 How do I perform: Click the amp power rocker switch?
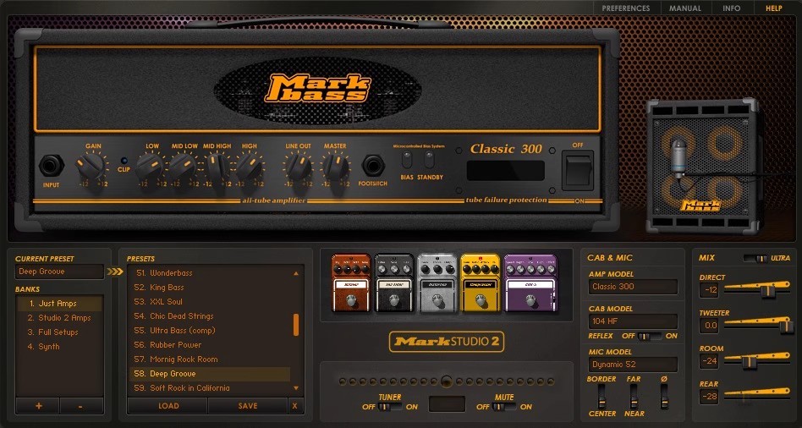[x=578, y=172]
